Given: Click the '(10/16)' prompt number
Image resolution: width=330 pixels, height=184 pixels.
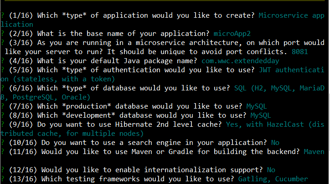Looking at the screenshot, I should point(23,143).
